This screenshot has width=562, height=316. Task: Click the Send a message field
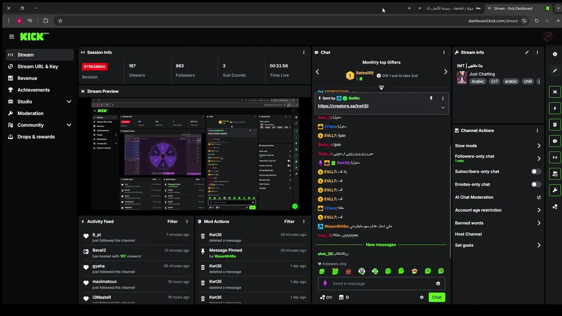click(x=381, y=284)
